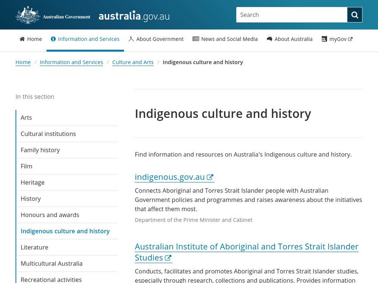Visit the indigenous.gov.au link
The width and height of the screenshot is (378, 283).
(x=174, y=177)
